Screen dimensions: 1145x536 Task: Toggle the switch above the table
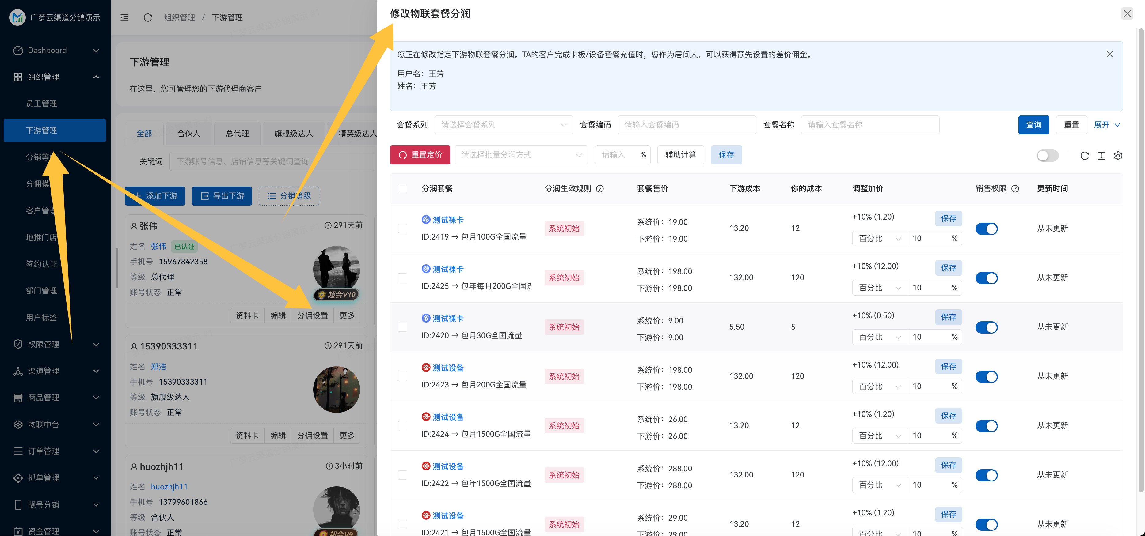click(x=1047, y=155)
